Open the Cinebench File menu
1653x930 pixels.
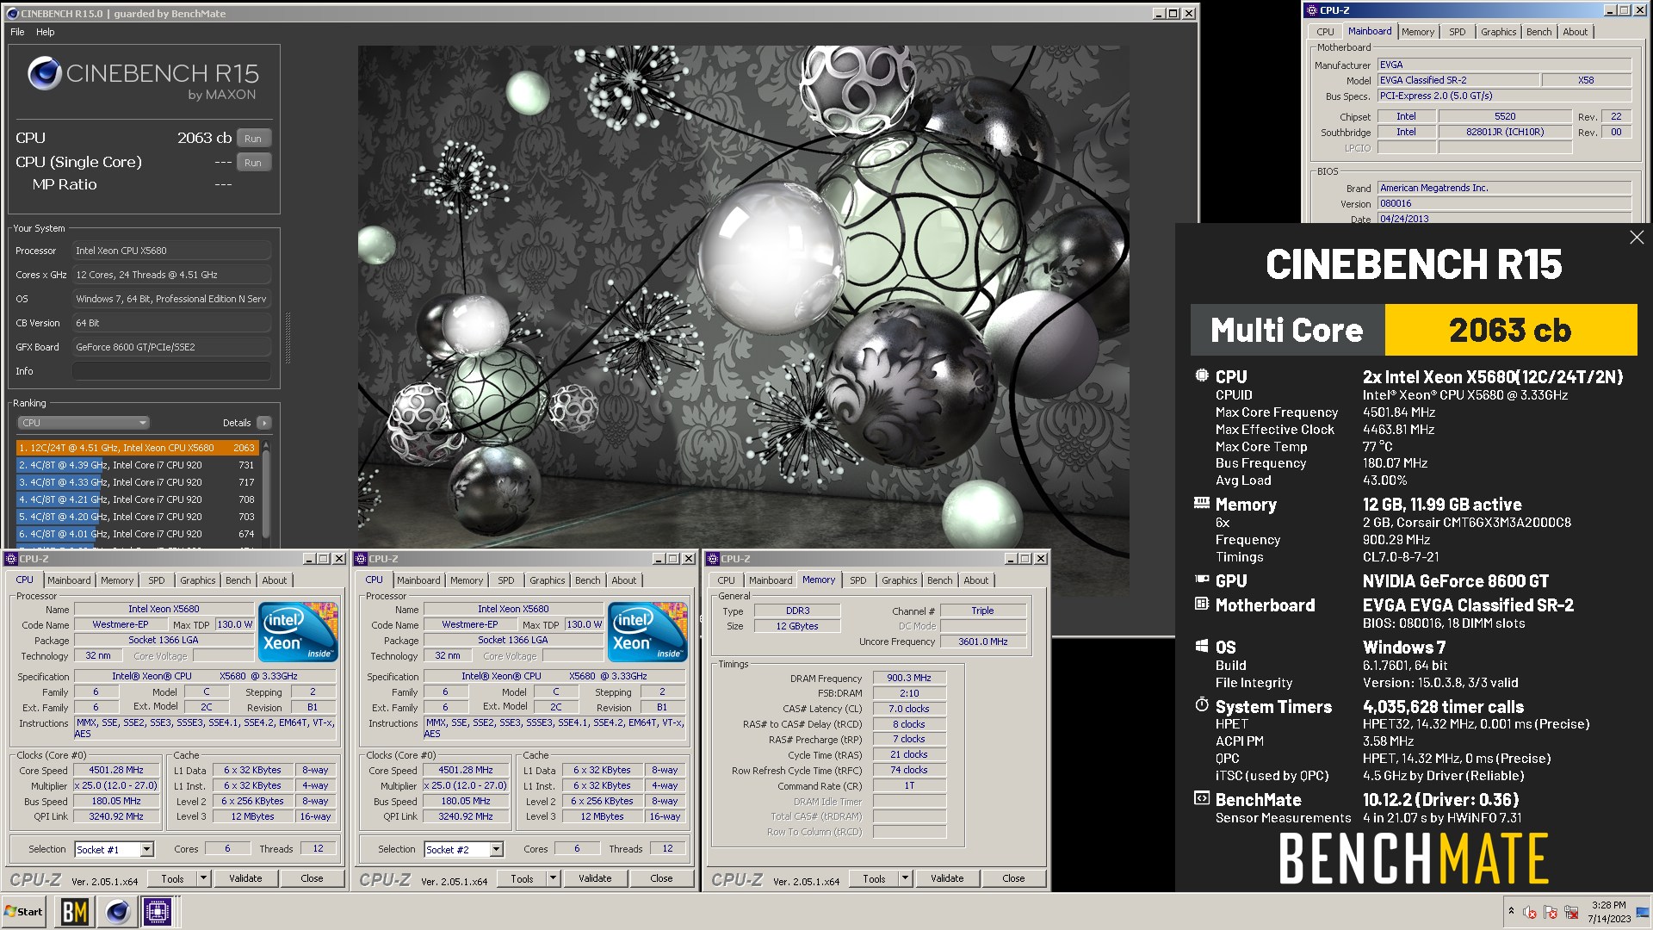click(17, 32)
